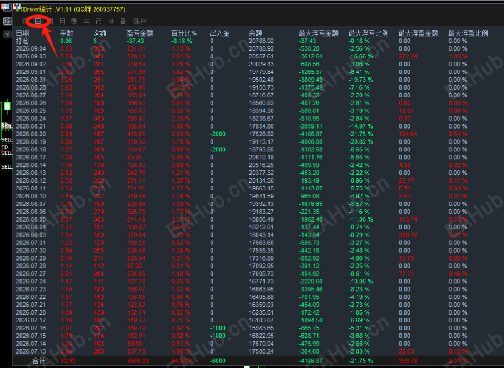The width and height of the screenshot is (504, 368).
Task: Click the 百分比% column header
Action: click(x=184, y=33)
